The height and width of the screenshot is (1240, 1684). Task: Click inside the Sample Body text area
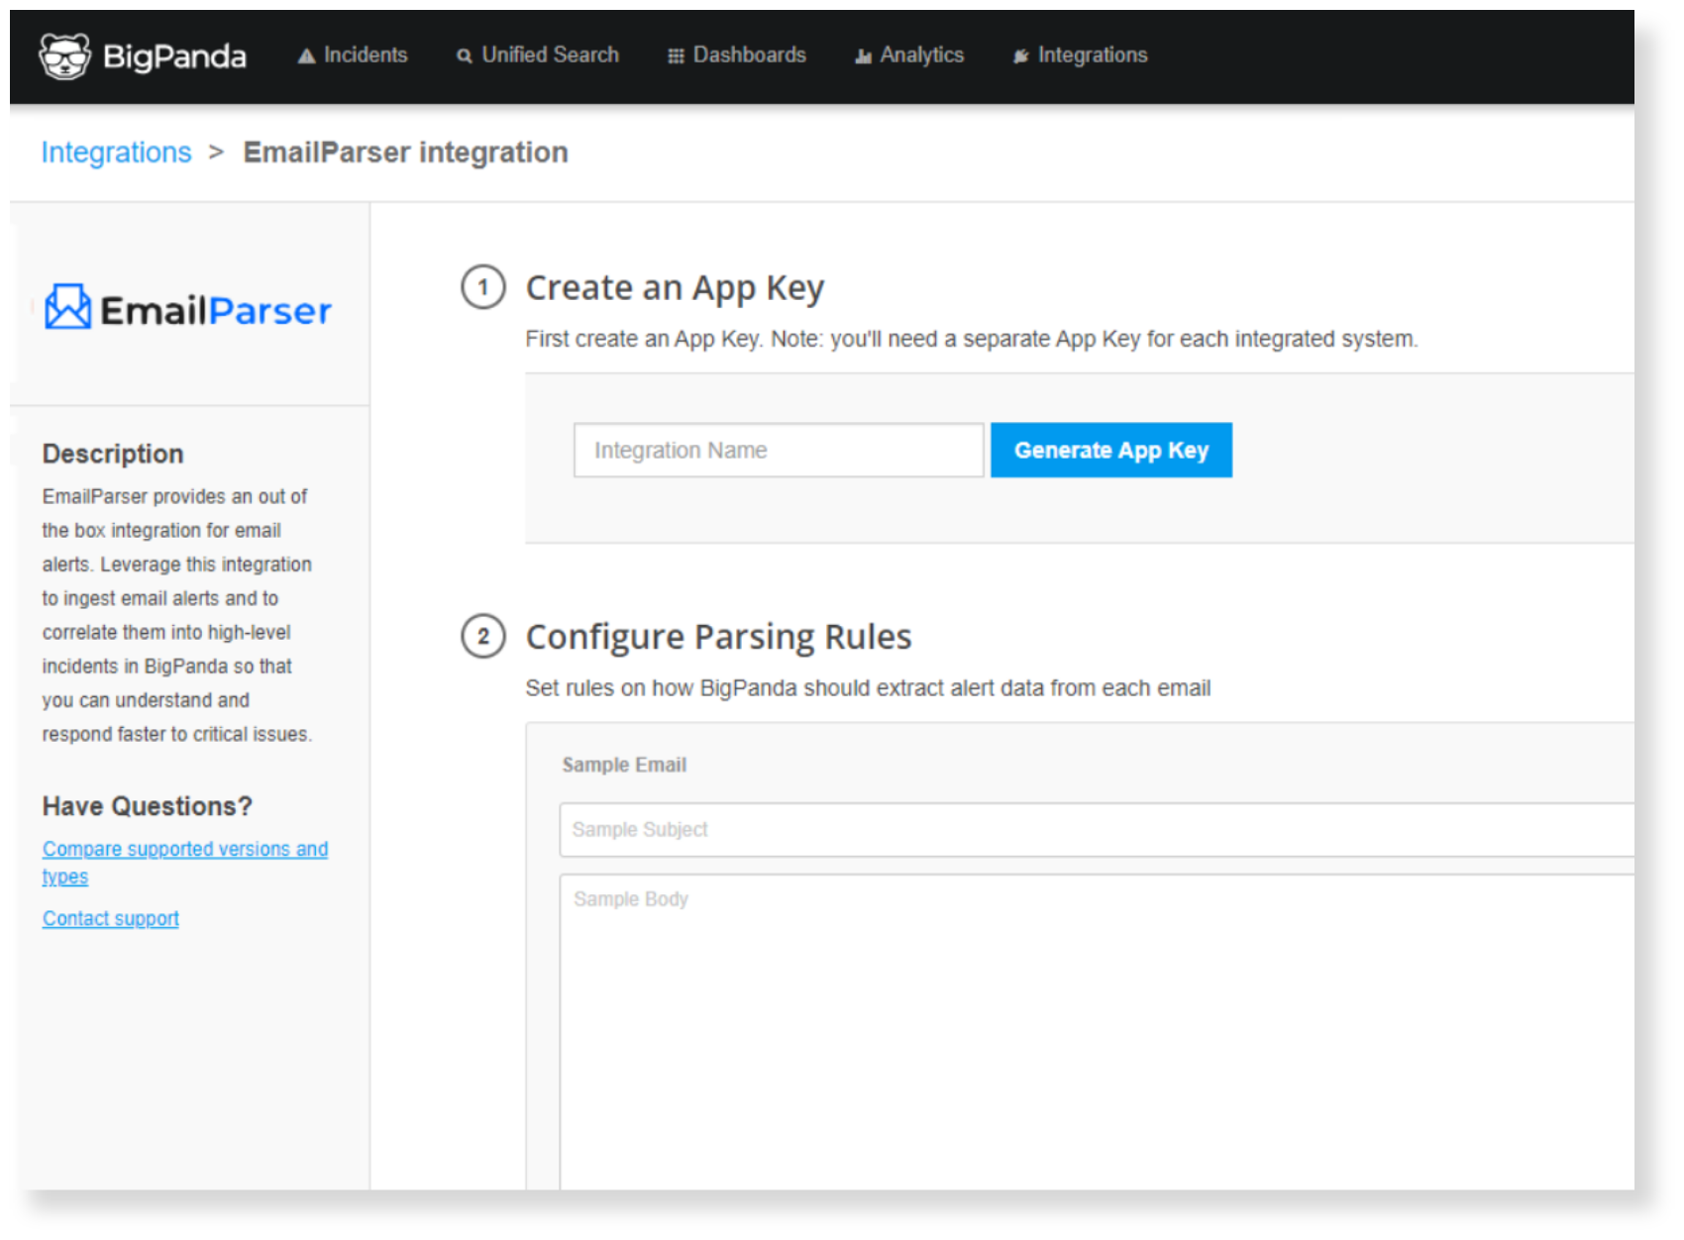(1097, 1030)
